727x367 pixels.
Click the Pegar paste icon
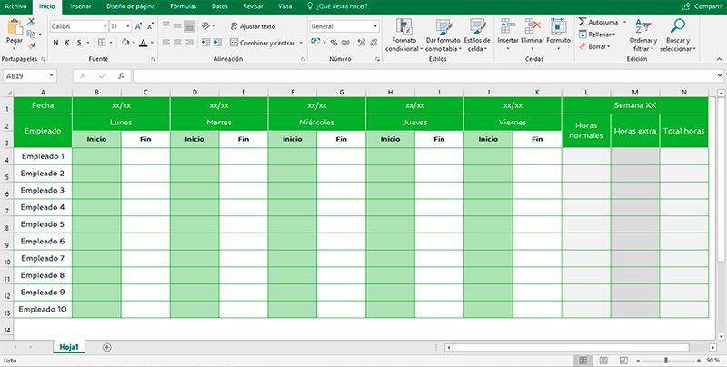click(15, 27)
